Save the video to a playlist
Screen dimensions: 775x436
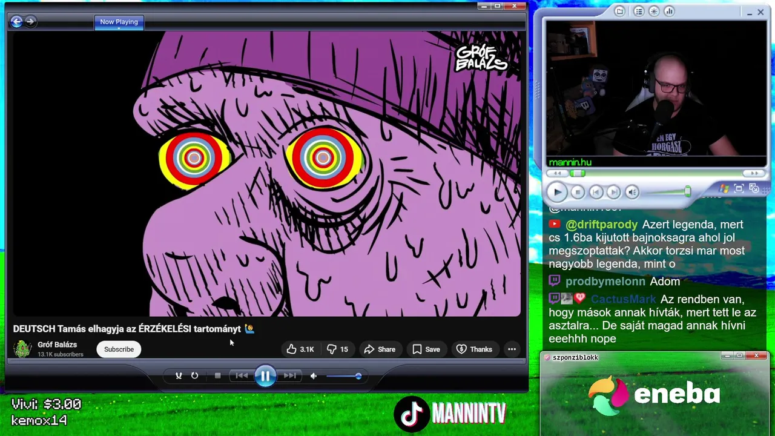[426, 349]
